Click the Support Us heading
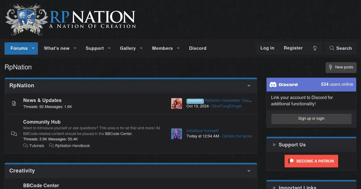 click(292, 145)
